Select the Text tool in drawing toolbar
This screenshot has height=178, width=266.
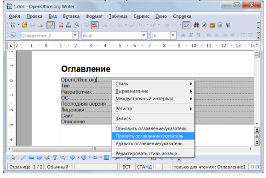point(55,157)
